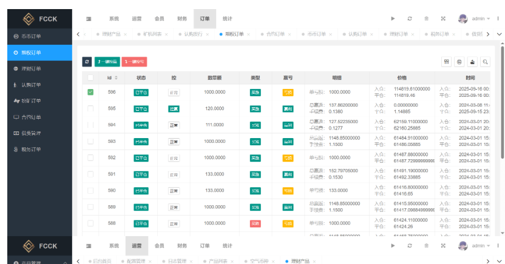Check the checkbox for order 595
505x264 pixels.
click(90, 108)
